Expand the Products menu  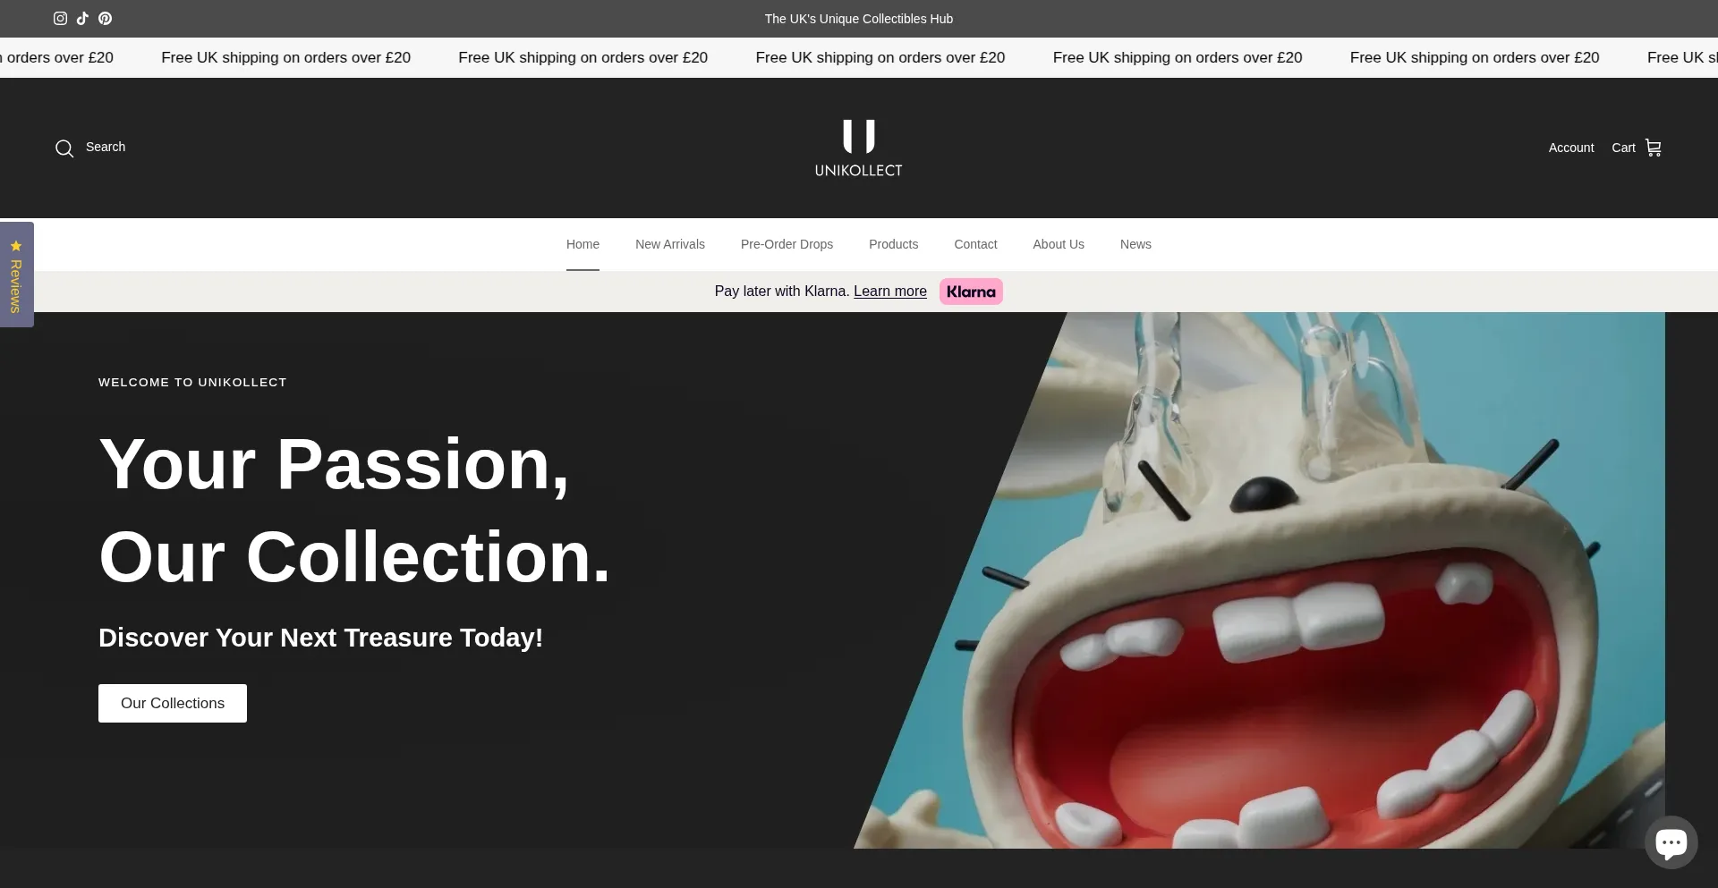coord(893,244)
